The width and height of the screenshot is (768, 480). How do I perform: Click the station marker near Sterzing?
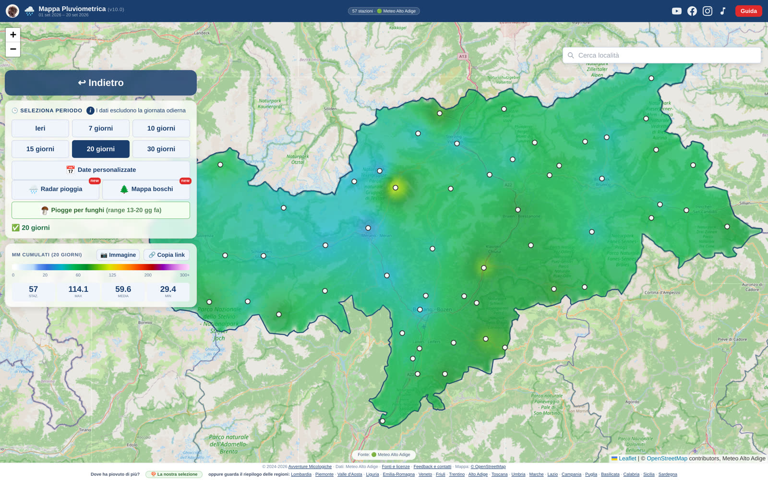457,144
